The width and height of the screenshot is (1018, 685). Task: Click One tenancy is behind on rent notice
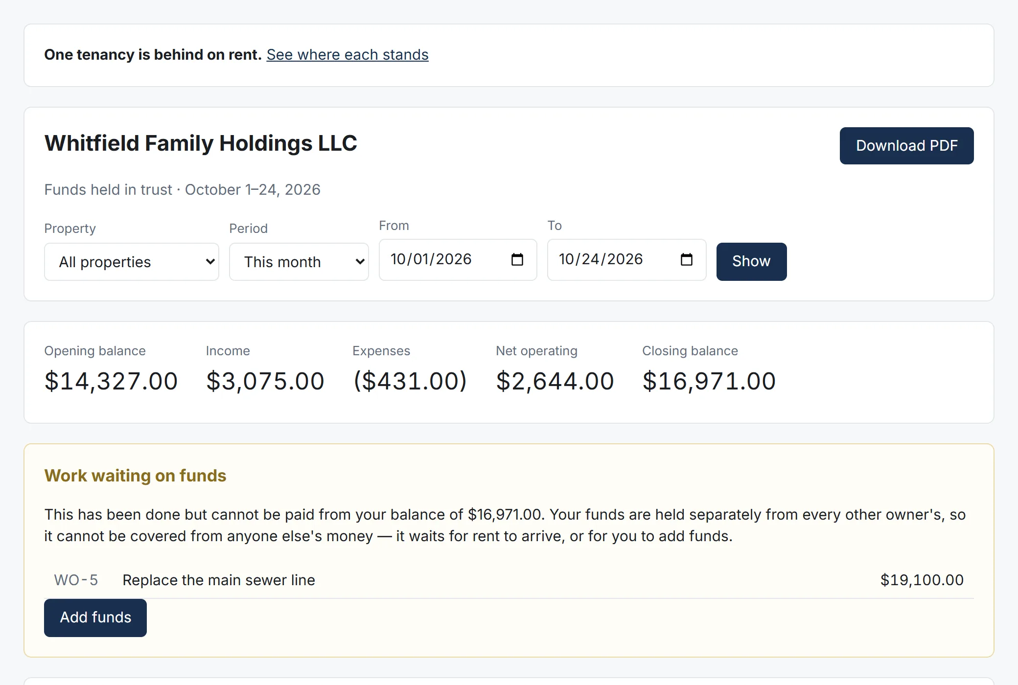[153, 55]
